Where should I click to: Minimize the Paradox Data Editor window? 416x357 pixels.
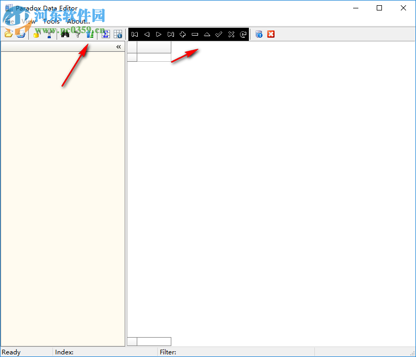tap(356, 8)
